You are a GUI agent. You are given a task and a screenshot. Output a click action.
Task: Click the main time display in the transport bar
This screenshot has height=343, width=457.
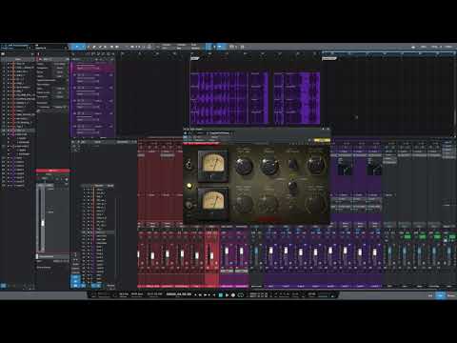[x=179, y=294]
